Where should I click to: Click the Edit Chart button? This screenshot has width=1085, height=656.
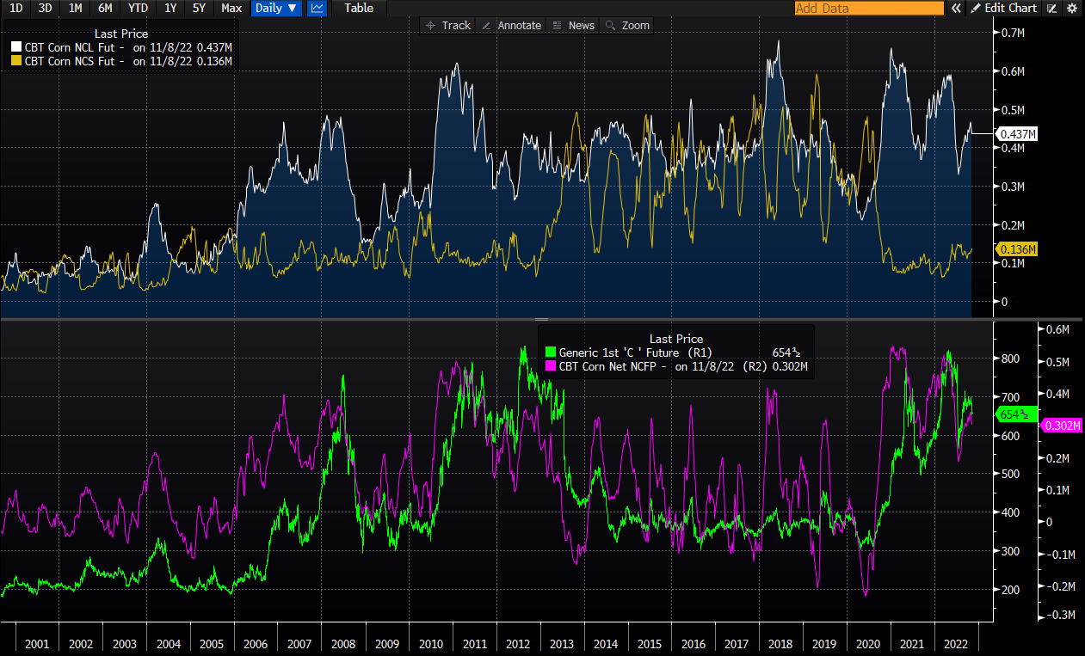(x=1004, y=8)
